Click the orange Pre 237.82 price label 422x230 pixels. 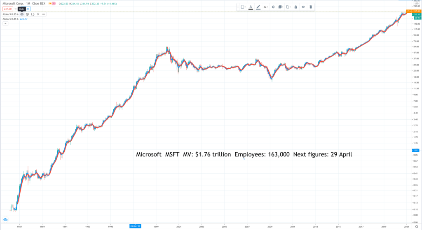[413, 11]
